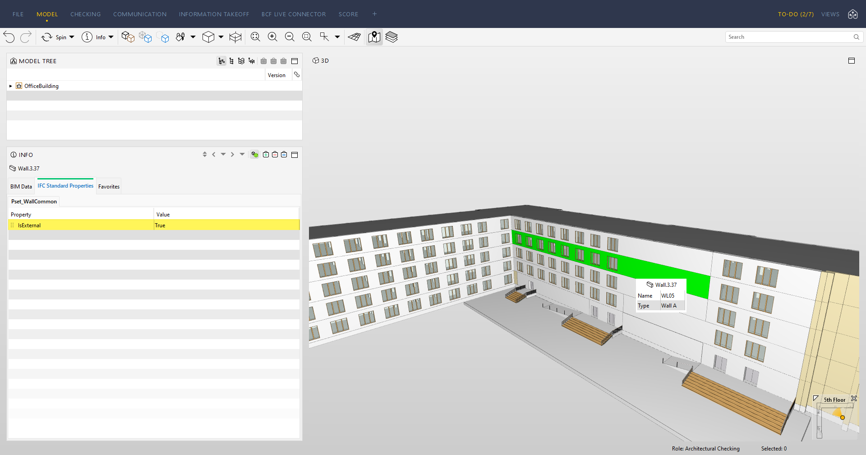
Task: Switch to the BIM Data tab
Action: click(21, 187)
